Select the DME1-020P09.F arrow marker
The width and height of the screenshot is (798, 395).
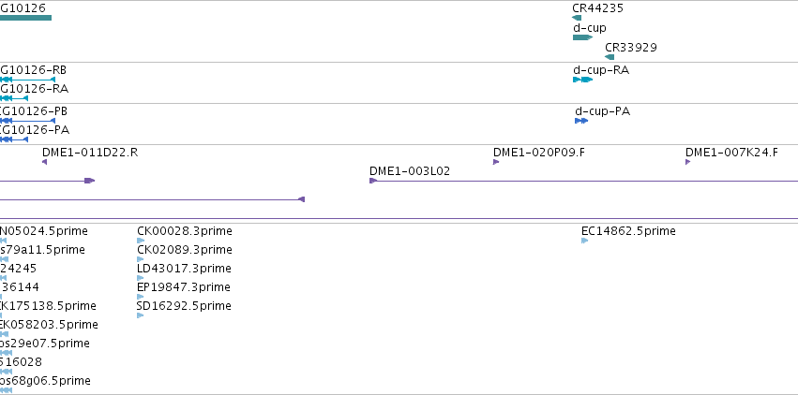pyautogui.click(x=496, y=162)
